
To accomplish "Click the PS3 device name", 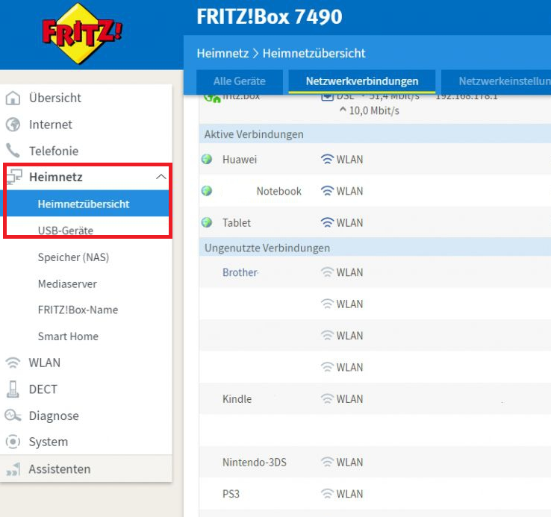I will (x=231, y=493).
